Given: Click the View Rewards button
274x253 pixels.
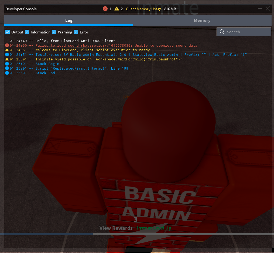Looking at the screenshot, I should tap(116, 228).
